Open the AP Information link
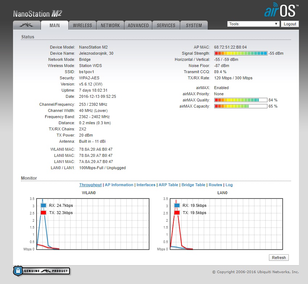 pos(119,185)
